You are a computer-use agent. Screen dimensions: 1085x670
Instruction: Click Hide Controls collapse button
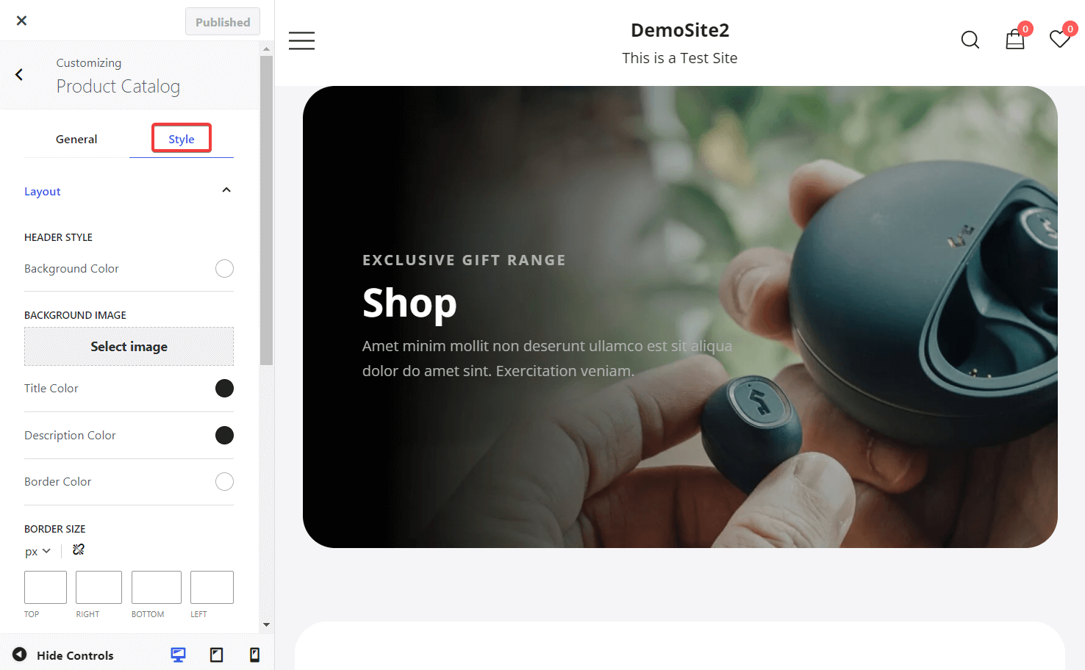pyautogui.click(x=63, y=655)
